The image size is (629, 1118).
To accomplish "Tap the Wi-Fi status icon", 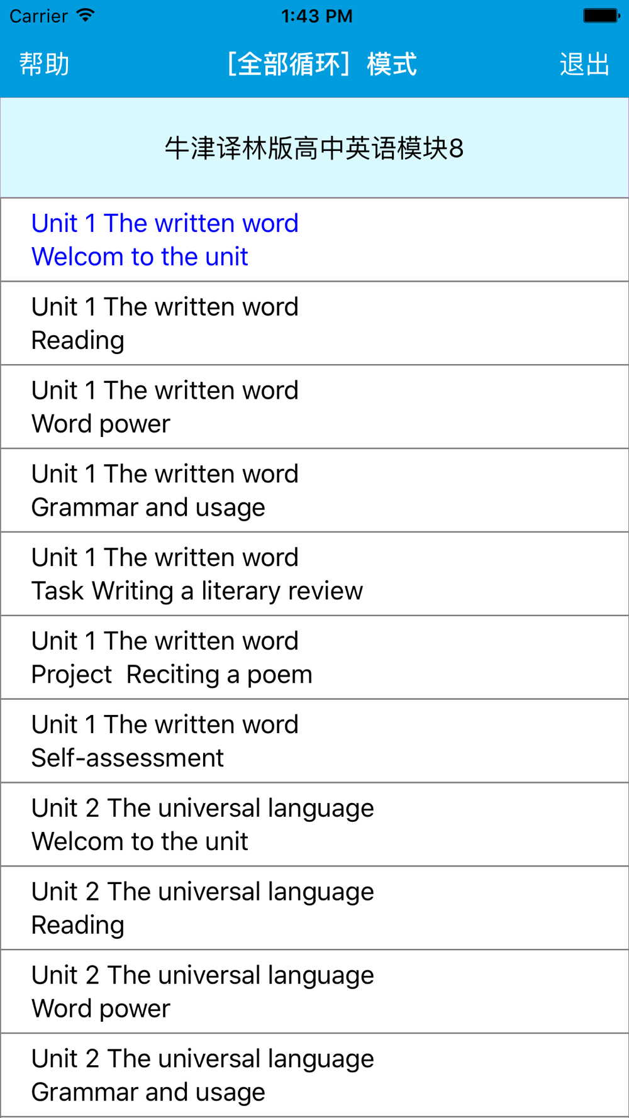I will (86, 15).
